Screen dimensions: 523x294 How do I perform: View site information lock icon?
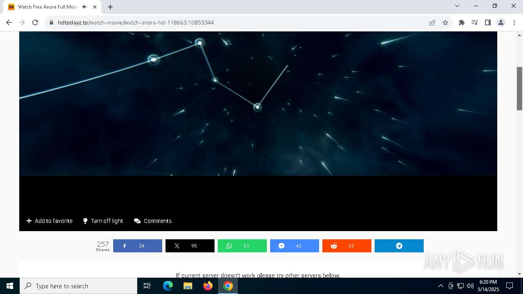pyautogui.click(x=51, y=22)
